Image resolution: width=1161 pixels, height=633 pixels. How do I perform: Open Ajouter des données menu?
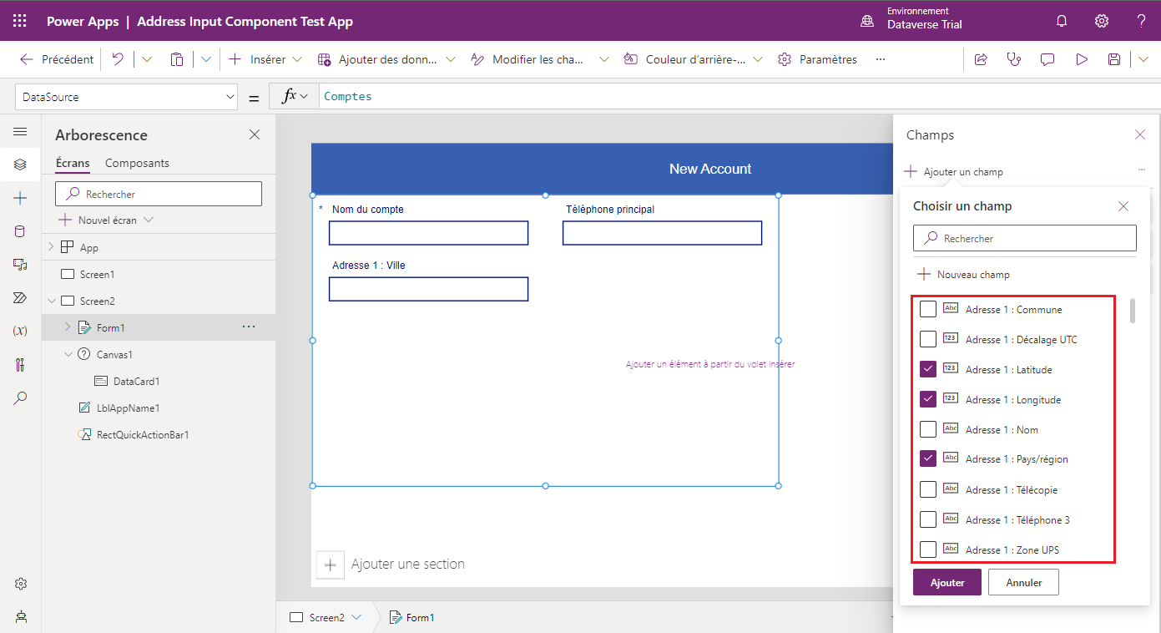click(387, 59)
